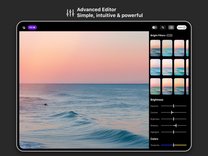This screenshot has height=156, width=208.
Task: Click the 'Contrast' label
Action: [x=154, y=113]
